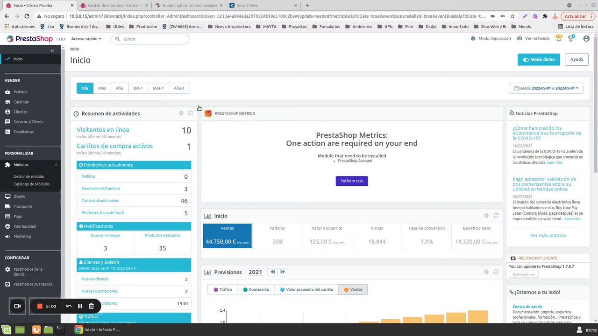Screen dimensions: 598x336
Task: Go to next year in Previsiones
Action: pos(283,272)
